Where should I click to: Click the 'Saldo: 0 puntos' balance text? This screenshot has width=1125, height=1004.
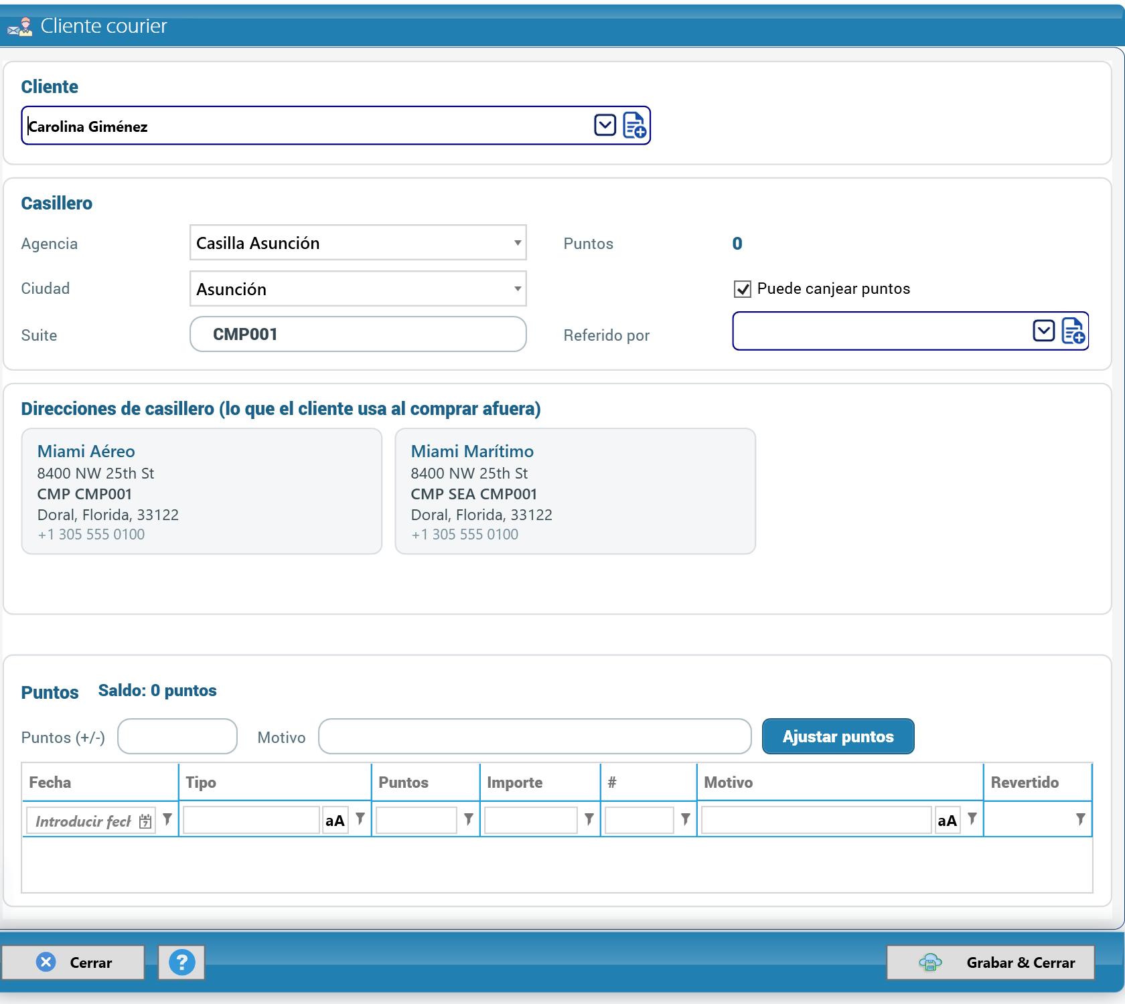coord(157,691)
